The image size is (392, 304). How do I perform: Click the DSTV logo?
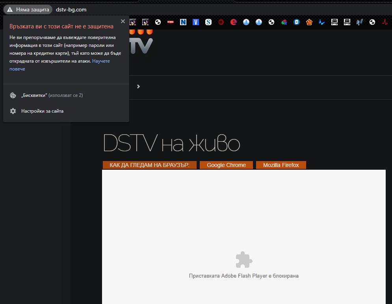pyautogui.click(x=141, y=42)
